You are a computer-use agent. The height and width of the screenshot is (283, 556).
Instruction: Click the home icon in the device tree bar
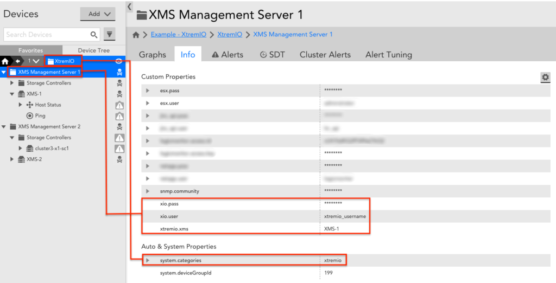[5, 61]
